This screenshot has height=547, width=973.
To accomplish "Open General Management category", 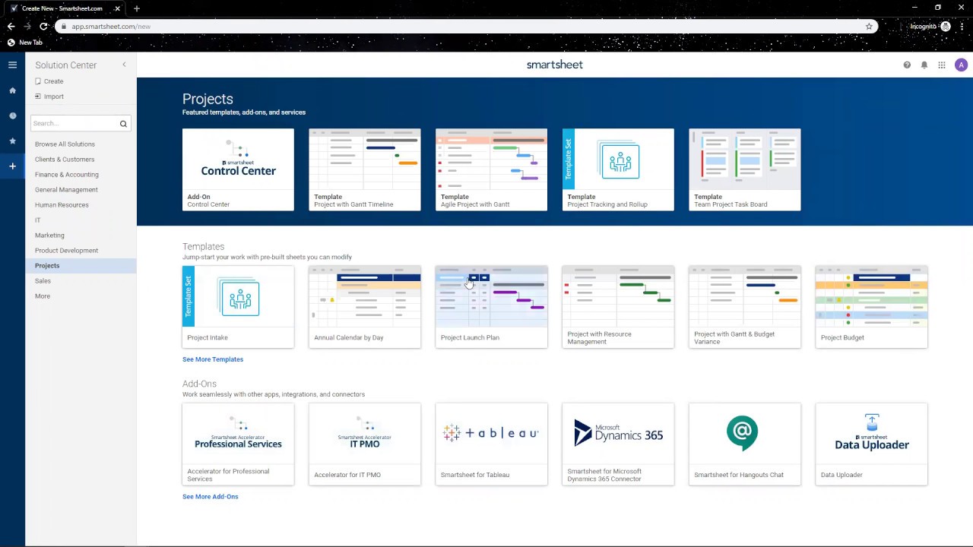I will [x=66, y=190].
